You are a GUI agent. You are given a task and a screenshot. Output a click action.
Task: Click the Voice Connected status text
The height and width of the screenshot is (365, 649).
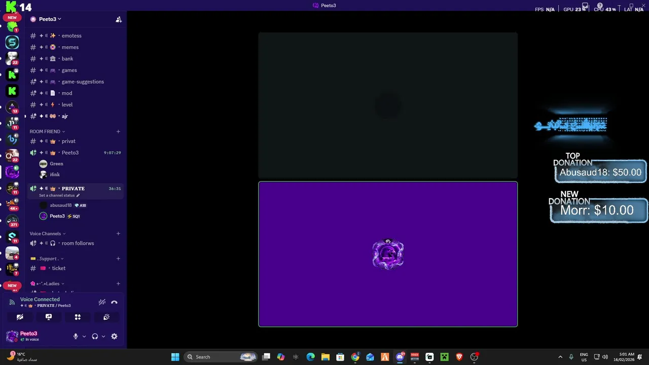[40, 299]
